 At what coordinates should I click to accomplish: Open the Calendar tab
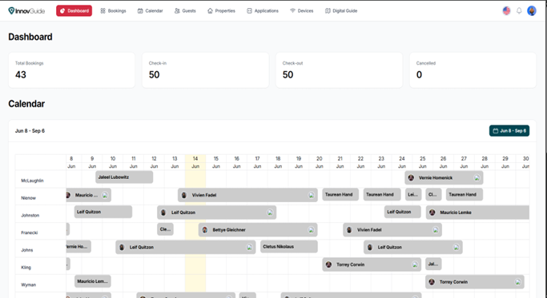tap(151, 11)
